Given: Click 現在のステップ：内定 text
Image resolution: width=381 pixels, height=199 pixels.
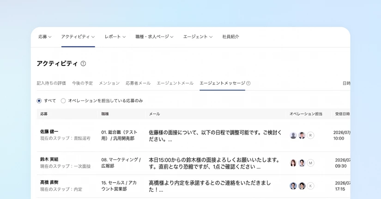Looking at the screenshot, I should click(61, 189).
